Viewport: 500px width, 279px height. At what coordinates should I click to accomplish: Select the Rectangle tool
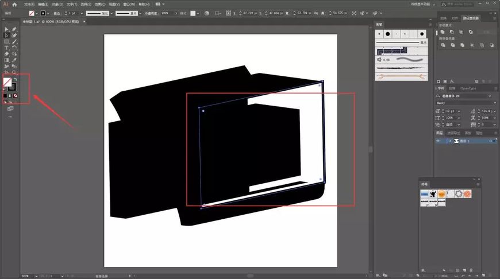click(x=6, y=42)
